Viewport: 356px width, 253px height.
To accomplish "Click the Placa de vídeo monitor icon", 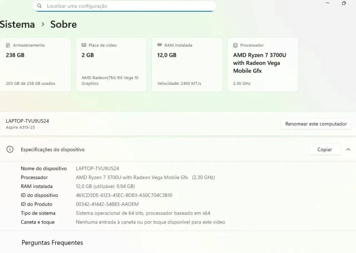I will point(84,45).
